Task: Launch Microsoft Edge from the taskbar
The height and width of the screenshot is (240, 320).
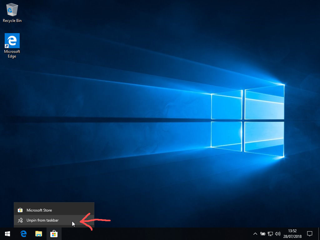Action: (x=23, y=234)
